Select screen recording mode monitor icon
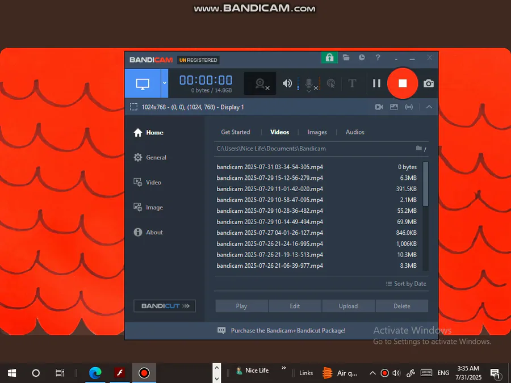Image resolution: width=511 pixels, height=383 pixels. click(143, 83)
